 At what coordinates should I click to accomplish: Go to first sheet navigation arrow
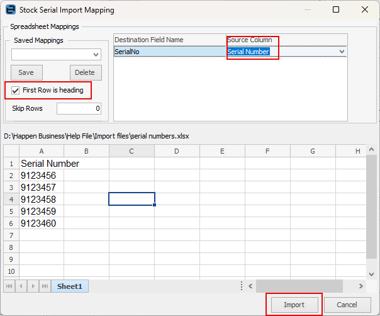click(x=9, y=286)
